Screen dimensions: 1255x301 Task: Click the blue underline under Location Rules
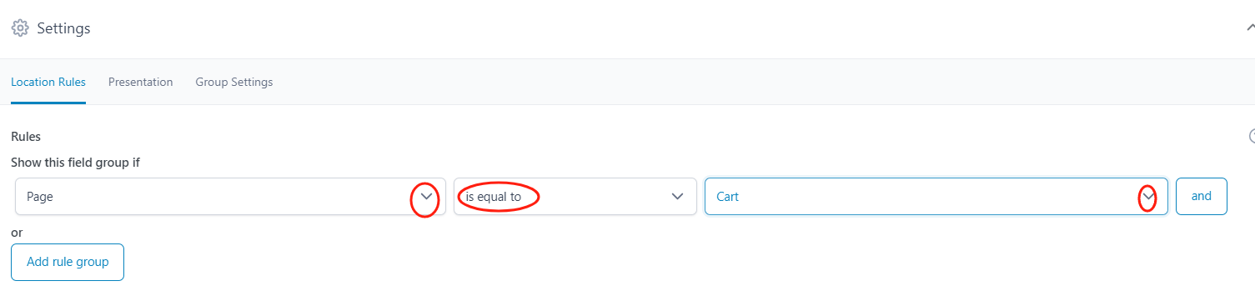[48, 103]
